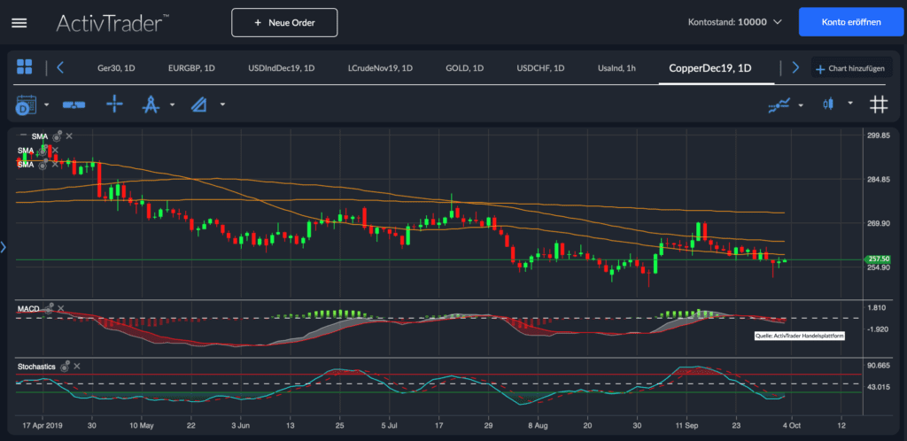
Task: Open the daily timeframe calendar icon
Action: coord(26,104)
